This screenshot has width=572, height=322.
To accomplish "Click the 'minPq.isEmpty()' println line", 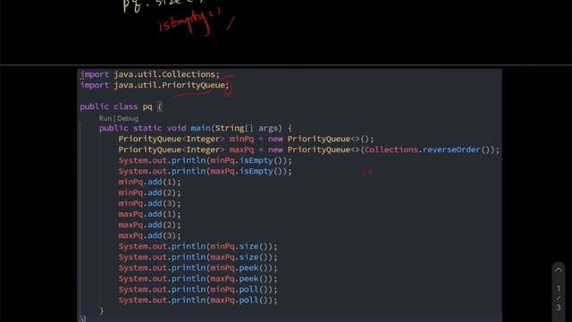I will [205, 161].
